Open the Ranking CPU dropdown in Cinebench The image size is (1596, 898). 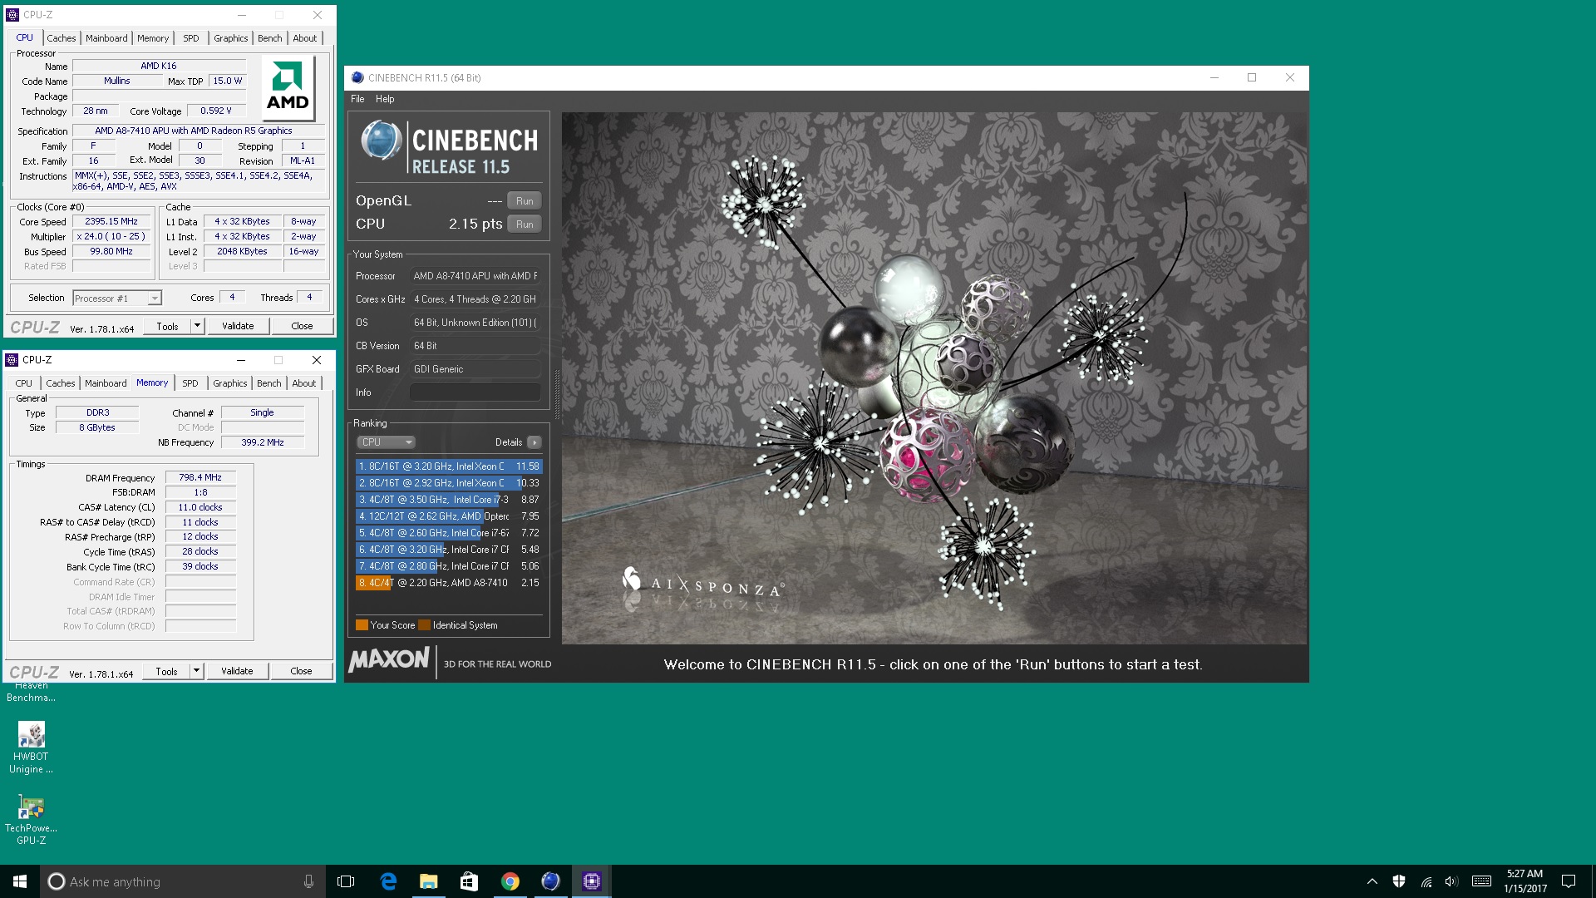tap(386, 442)
